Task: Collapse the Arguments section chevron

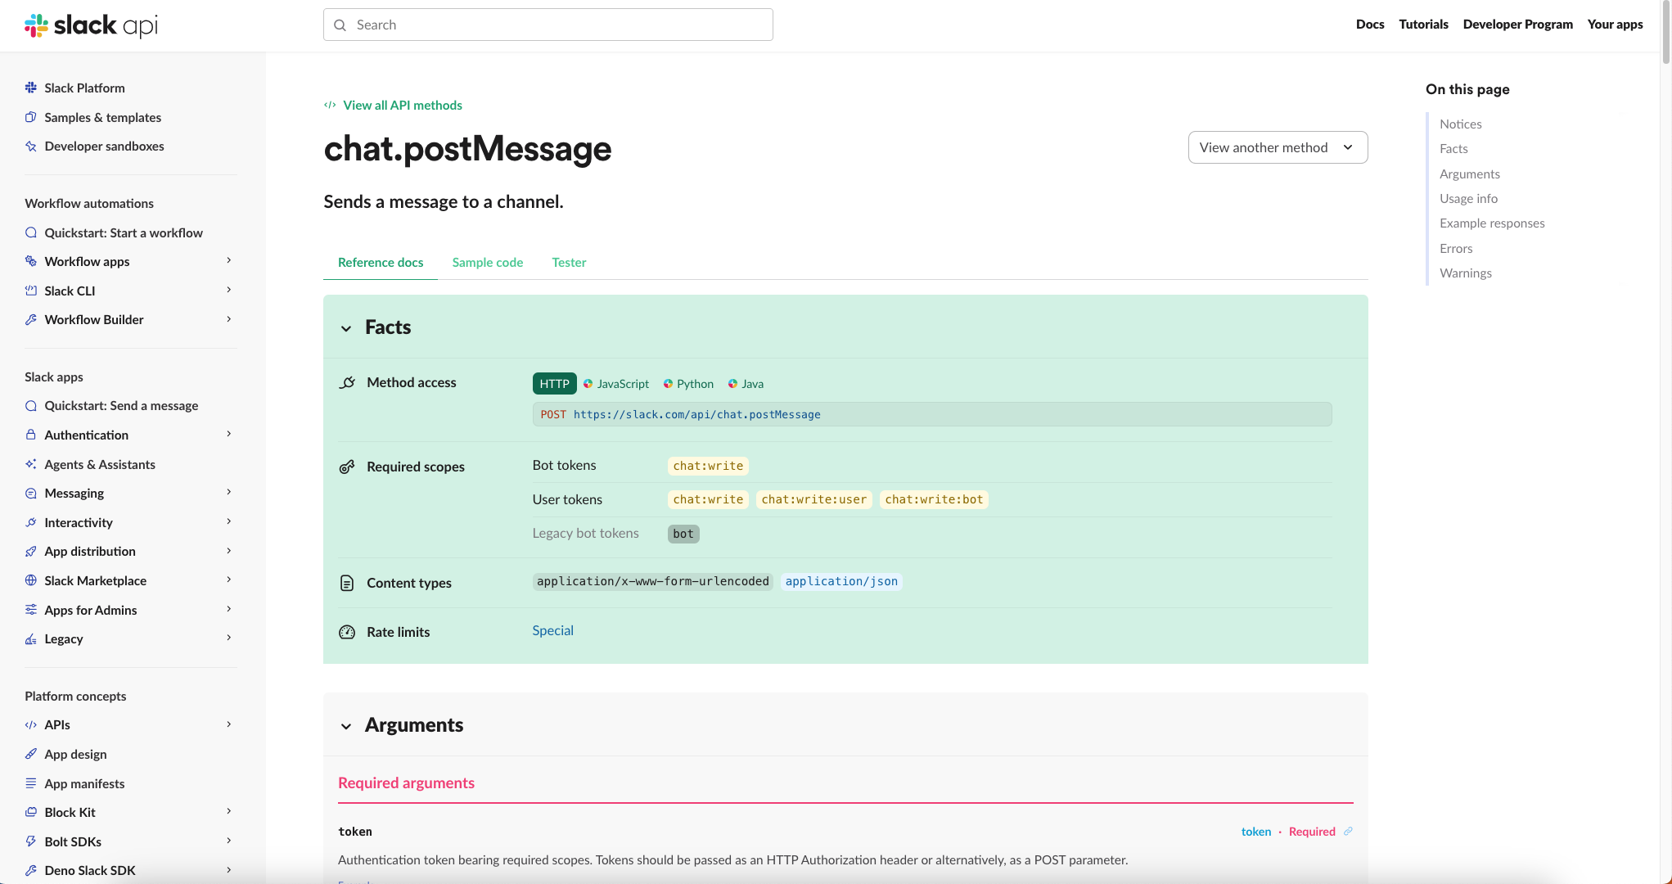Action: coord(346,726)
